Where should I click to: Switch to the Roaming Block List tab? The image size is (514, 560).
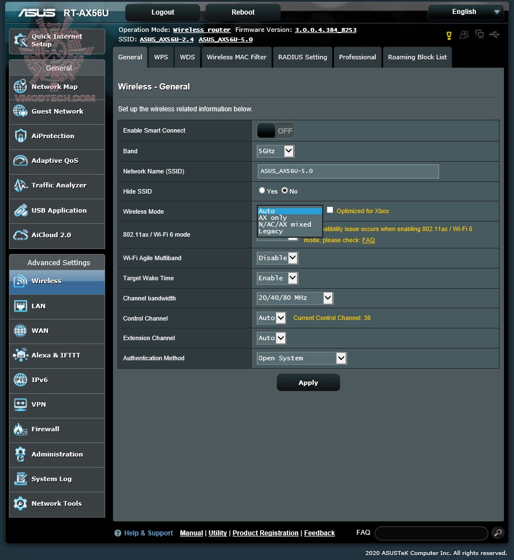click(417, 57)
